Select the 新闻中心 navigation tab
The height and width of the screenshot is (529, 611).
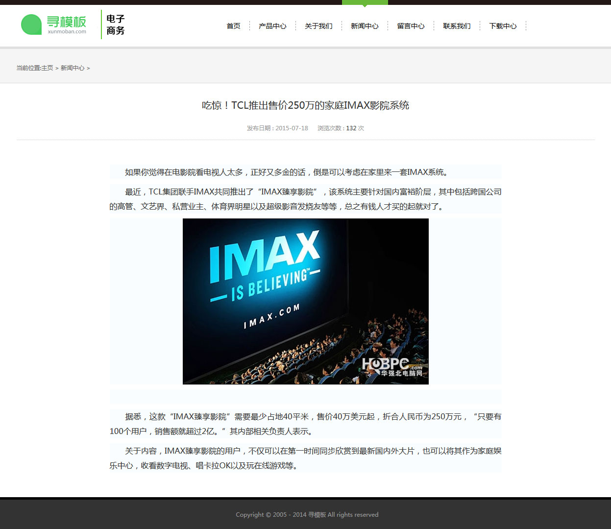(365, 26)
